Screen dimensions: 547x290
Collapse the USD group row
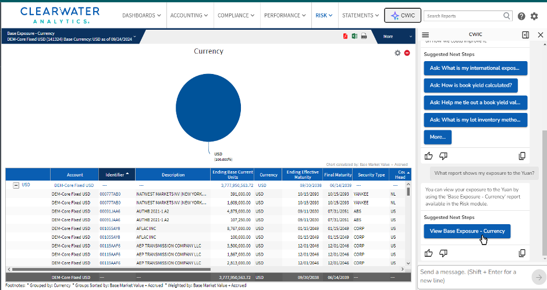tap(16, 185)
